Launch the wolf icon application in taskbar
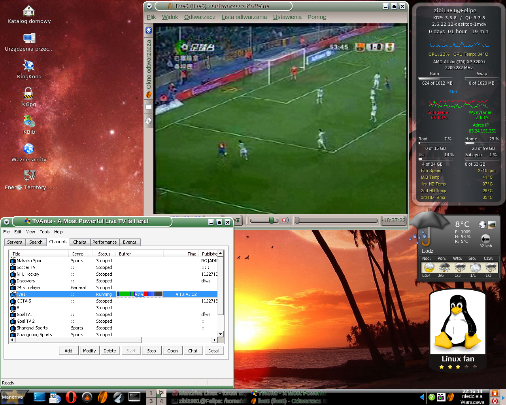Screen dimensions: 506x405 (119, 397)
